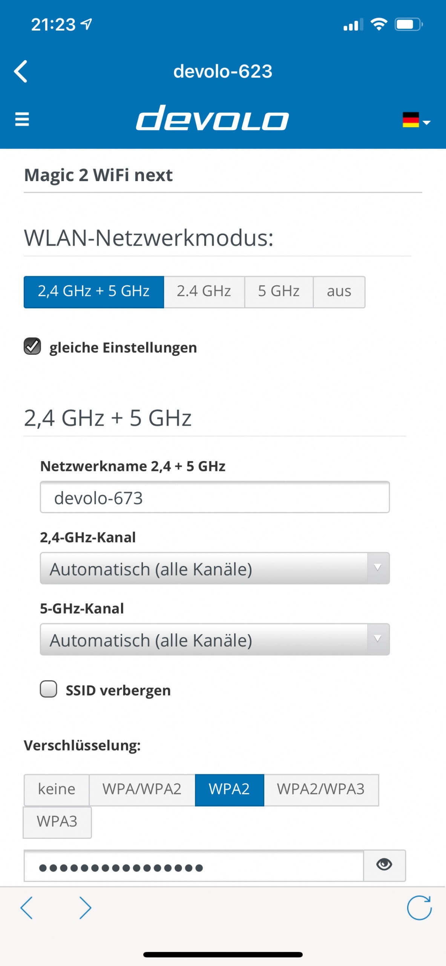Select WPA3 encryption option
446x966 pixels.
57,822
